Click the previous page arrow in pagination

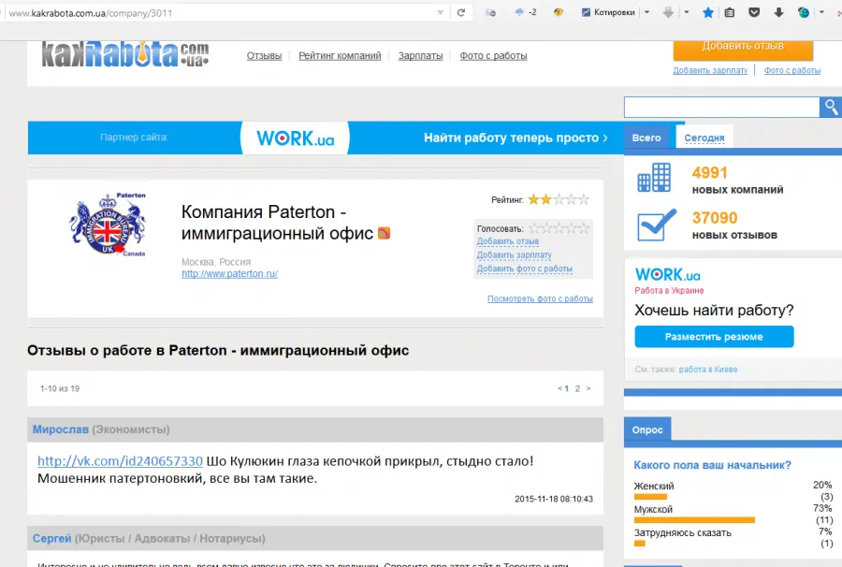[x=559, y=388]
